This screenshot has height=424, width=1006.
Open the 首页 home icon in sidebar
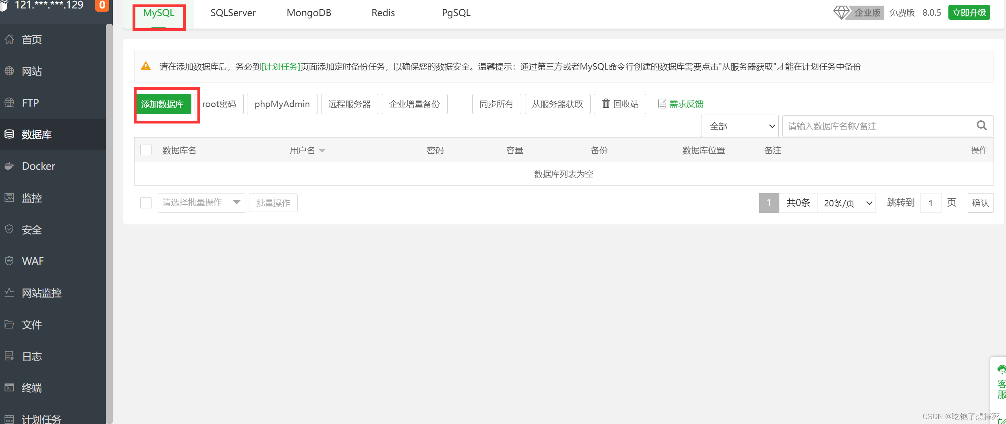pos(9,39)
